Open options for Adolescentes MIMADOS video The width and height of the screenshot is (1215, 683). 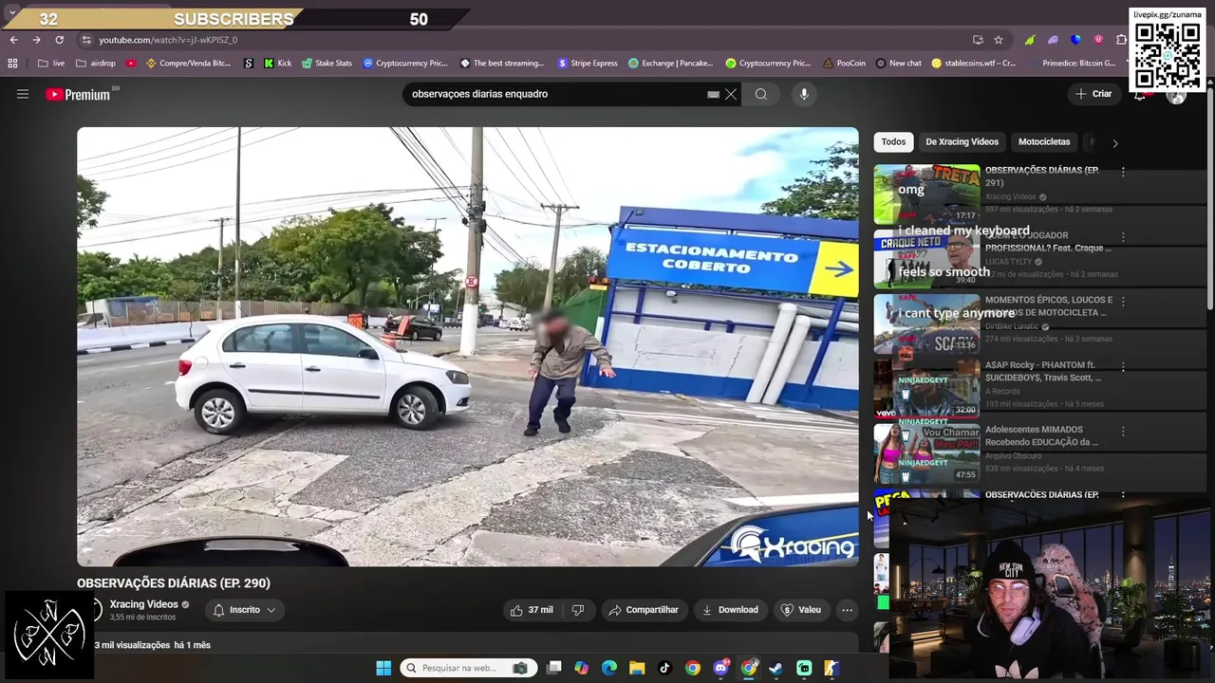coord(1123,431)
